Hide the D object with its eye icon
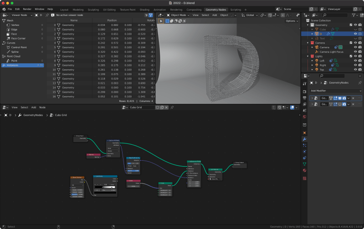 pos(355,34)
